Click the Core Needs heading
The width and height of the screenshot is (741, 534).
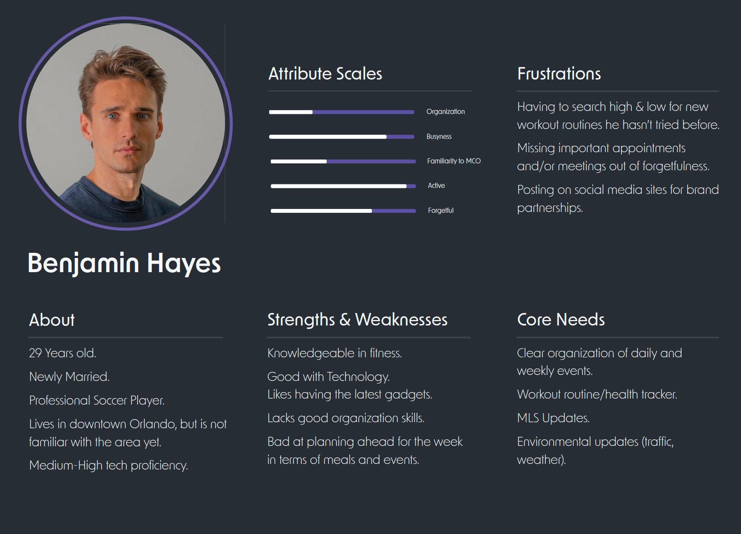tap(561, 319)
